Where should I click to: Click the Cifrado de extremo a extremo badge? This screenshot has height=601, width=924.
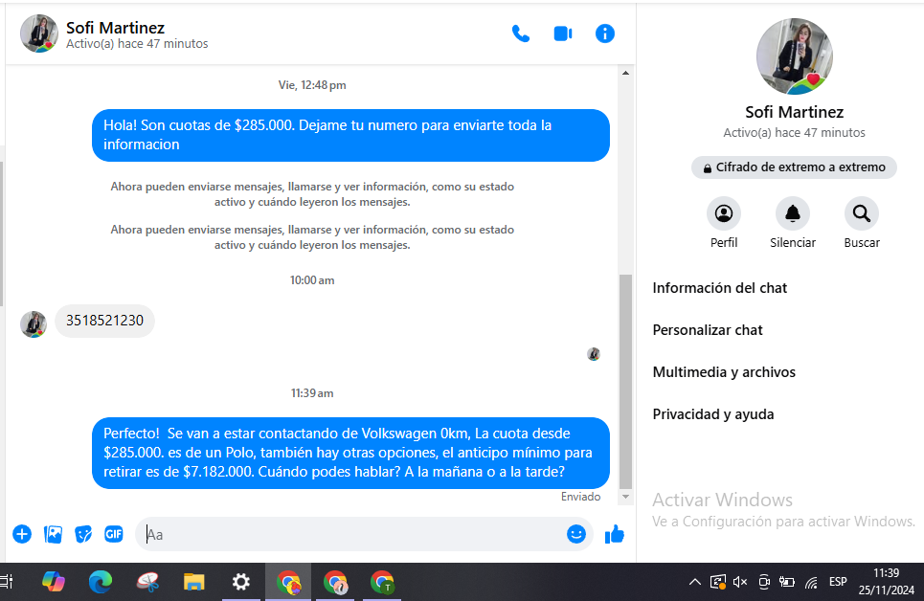(x=794, y=167)
